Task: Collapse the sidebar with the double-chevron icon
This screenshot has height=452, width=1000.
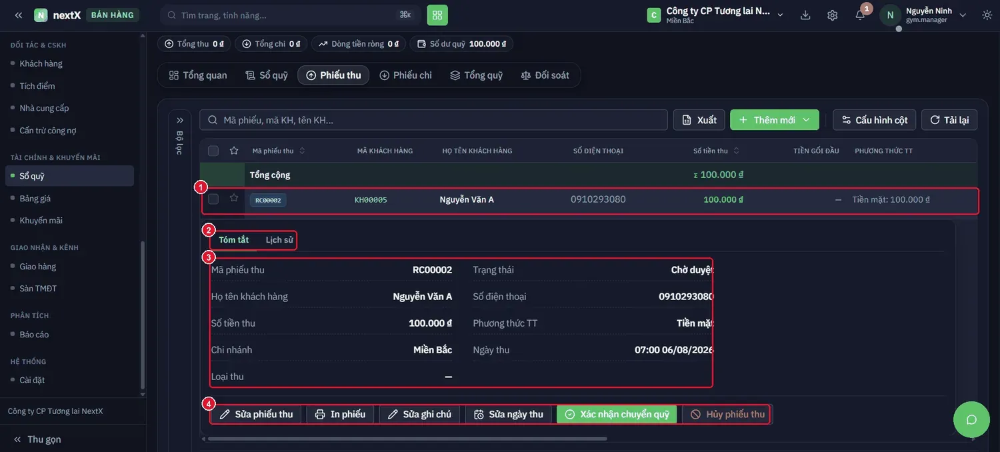Action: tap(19, 15)
